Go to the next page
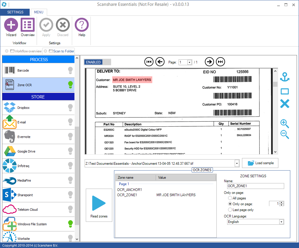299x248 pixels. tap(209, 62)
